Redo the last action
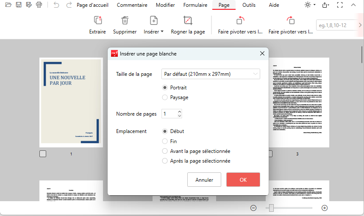364x216 pixels. [69, 5]
